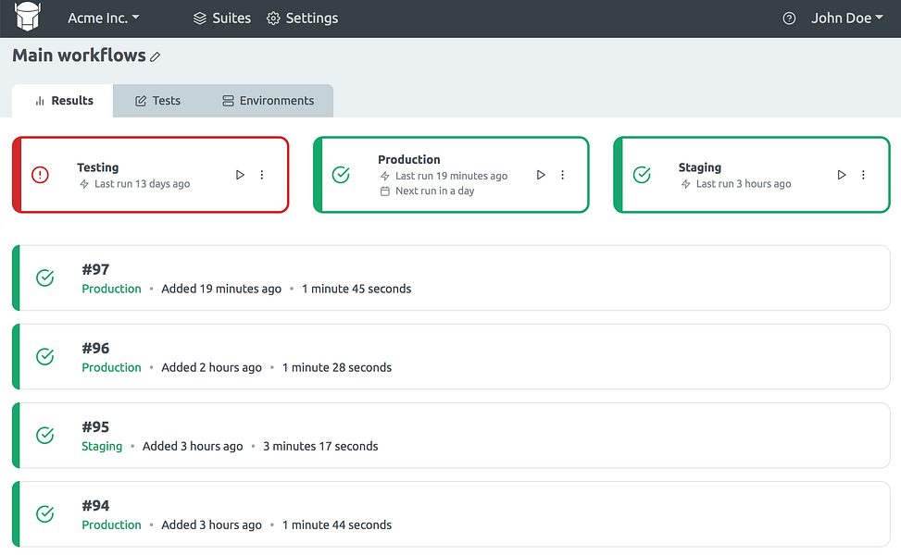Click the edit icon on the Tests tab
This screenshot has width=901, height=555.
[141, 101]
